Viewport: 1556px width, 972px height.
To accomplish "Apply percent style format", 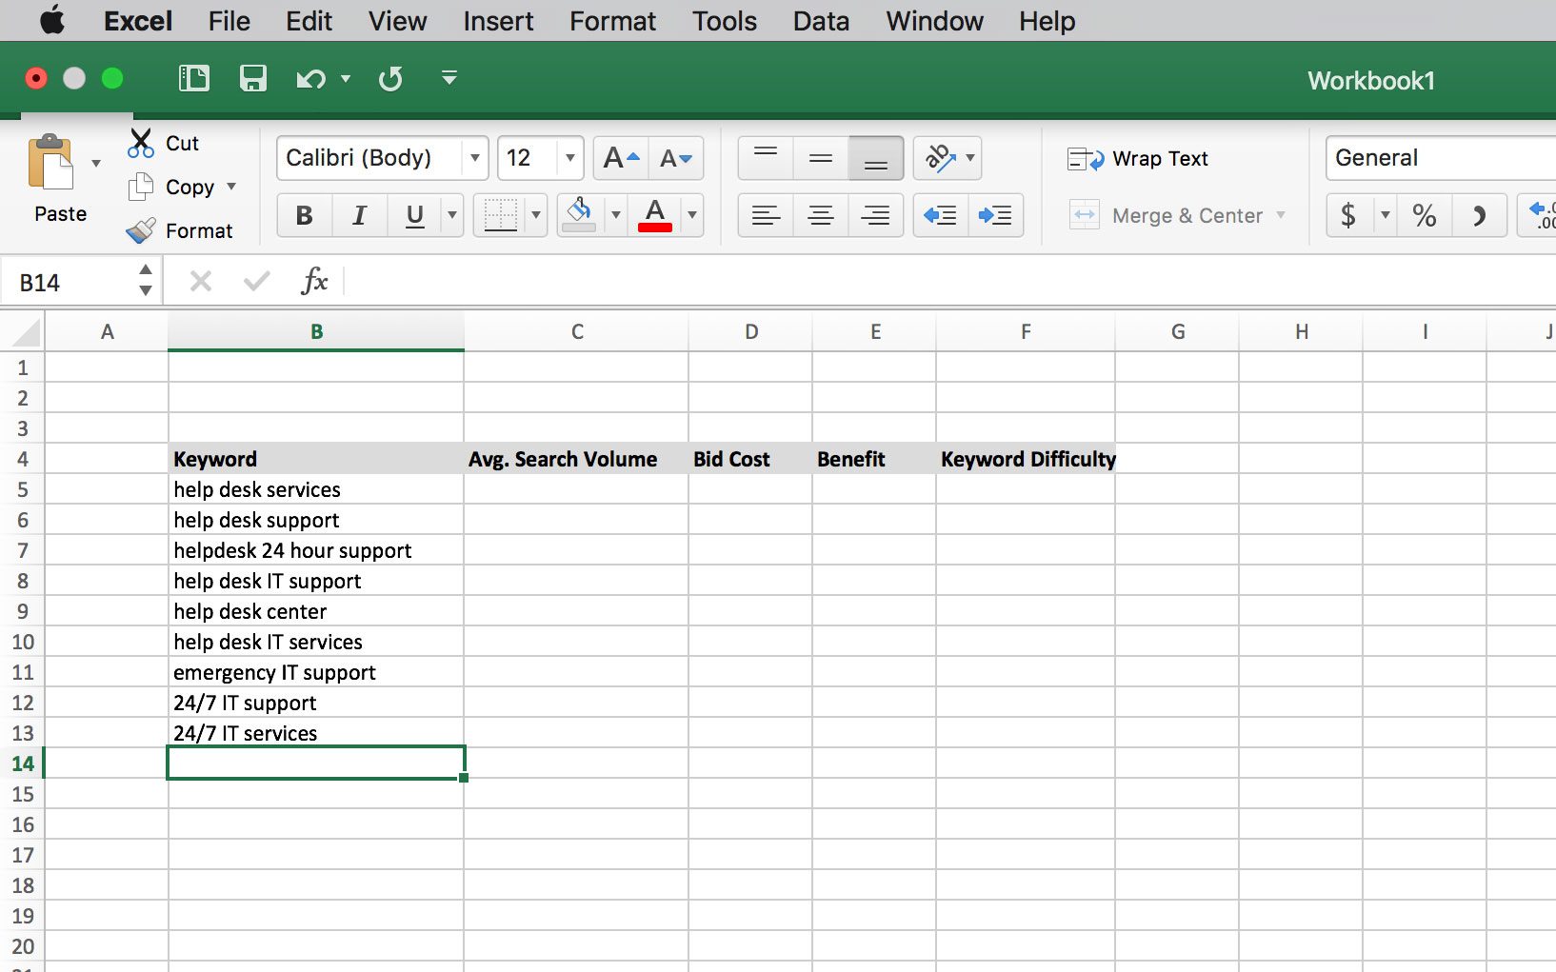I will (x=1425, y=216).
